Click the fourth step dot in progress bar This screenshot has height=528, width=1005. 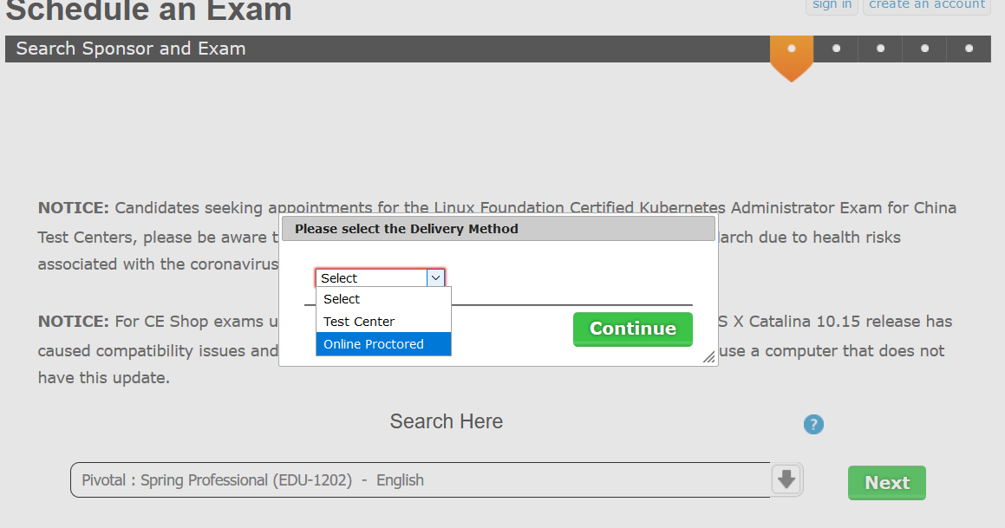tap(924, 49)
